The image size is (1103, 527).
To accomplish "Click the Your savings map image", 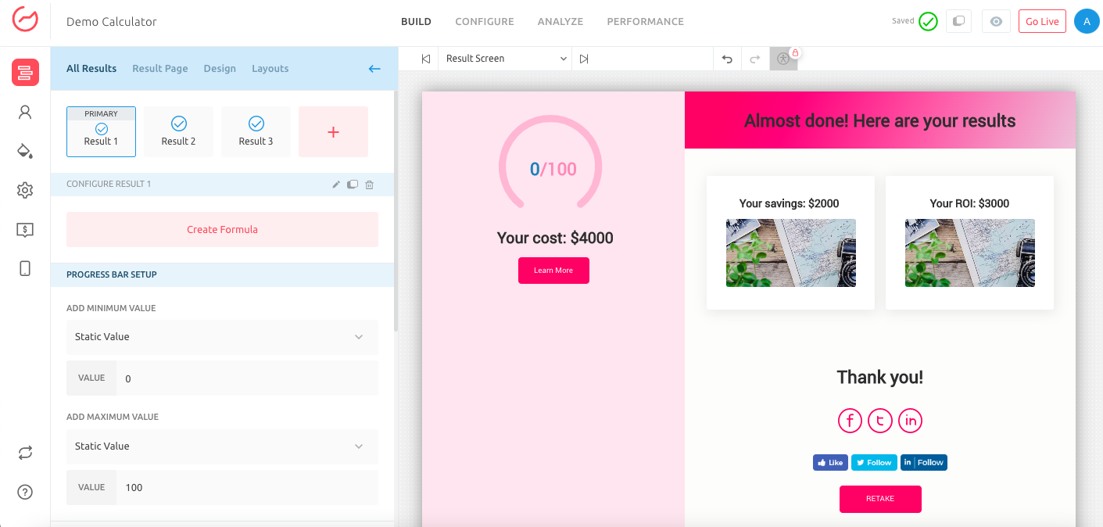I will click(791, 253).
